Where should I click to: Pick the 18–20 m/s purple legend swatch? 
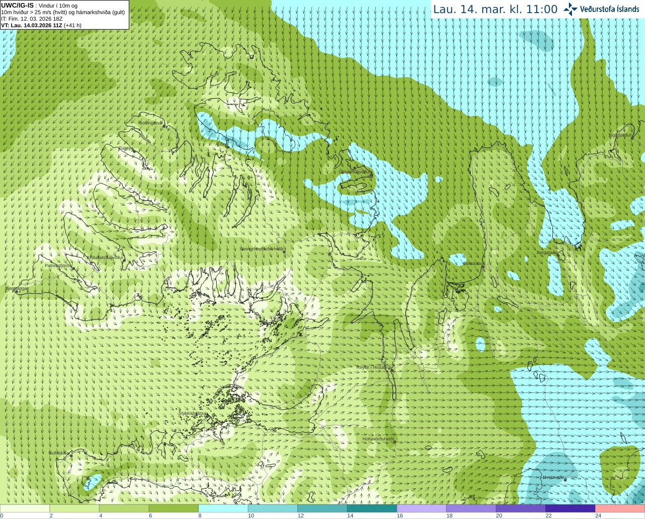pos(471,508)
